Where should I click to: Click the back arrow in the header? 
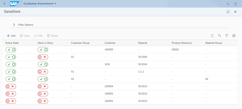[4, 4]
